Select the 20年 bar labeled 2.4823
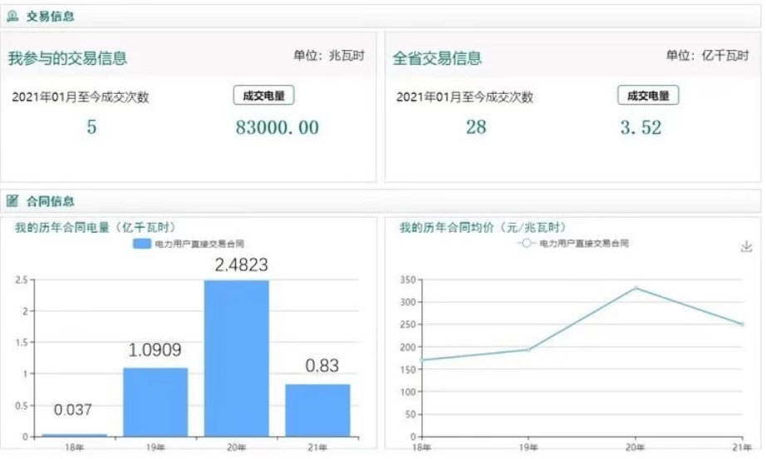The height and width of the screenshot is (459, 766). (x=237, y=358)
